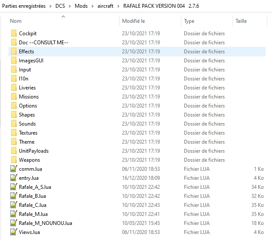Screen dimensions: 272x240
Task: Sort by the Type column header
Action: pos(189,21)
